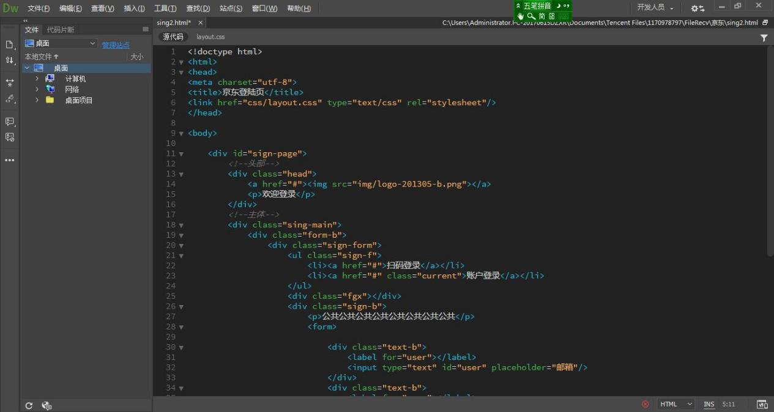Click the File Management up/down arrows icon

10,61
